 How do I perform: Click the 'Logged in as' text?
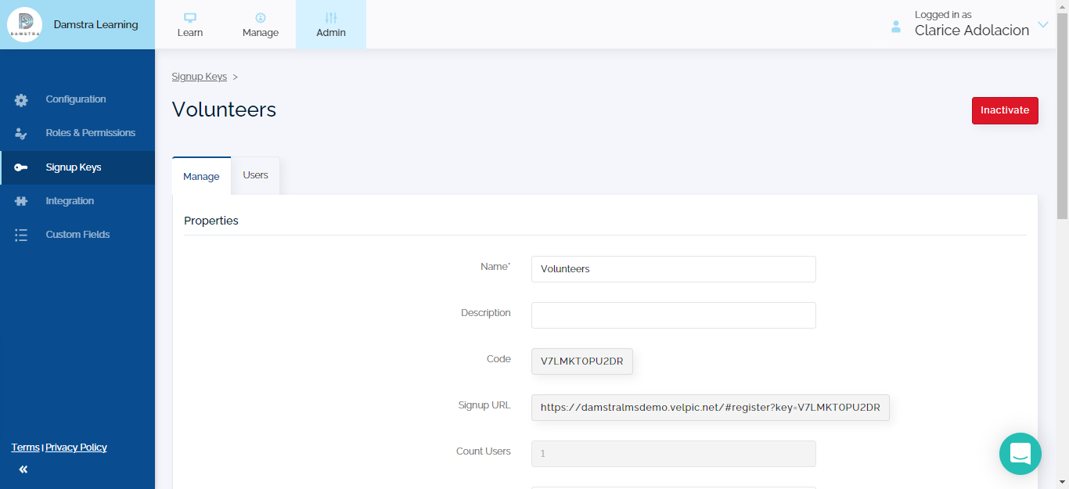coord(943,15)
